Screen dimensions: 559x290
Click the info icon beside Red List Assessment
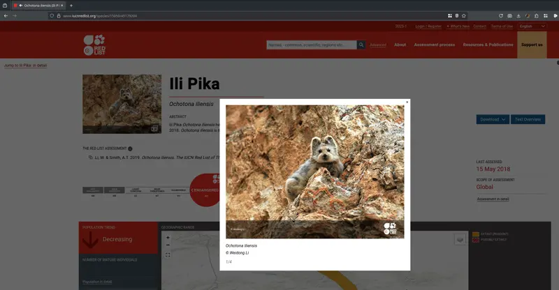130,148
